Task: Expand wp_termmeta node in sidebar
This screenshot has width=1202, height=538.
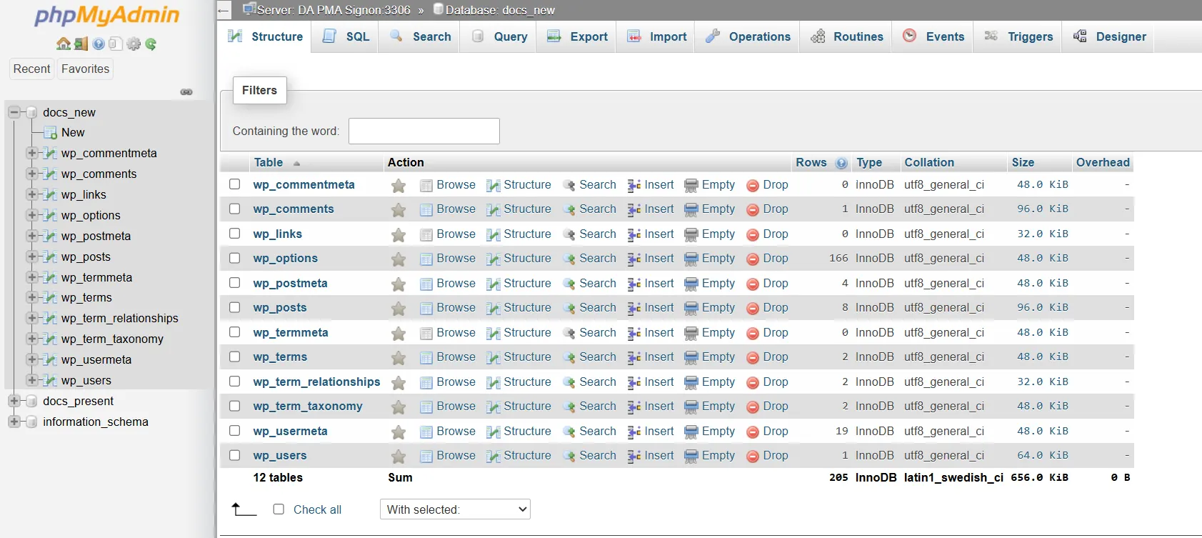Action: click(31, 277)
